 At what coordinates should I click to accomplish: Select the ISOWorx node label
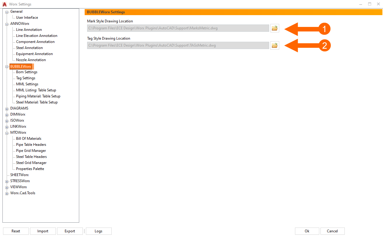click(17, 120)
